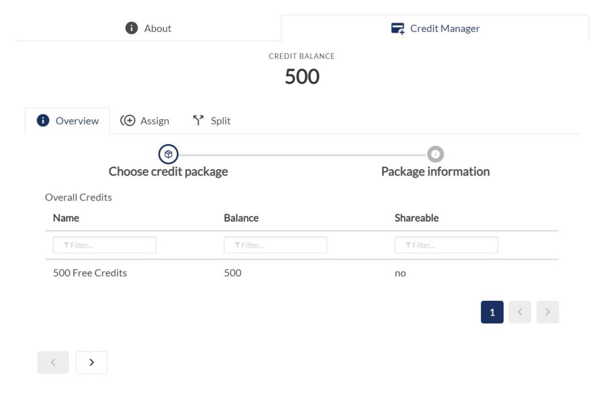
Task: Select the Package information step icon
Action: pyautogui.click(x=435, y=154)
